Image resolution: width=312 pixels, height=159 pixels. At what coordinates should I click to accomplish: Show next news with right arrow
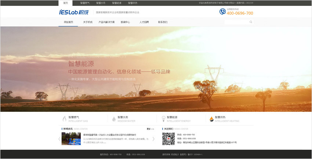pos(153,139)
